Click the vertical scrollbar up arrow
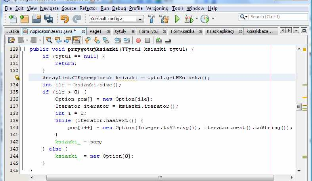 tap(299, 49)
